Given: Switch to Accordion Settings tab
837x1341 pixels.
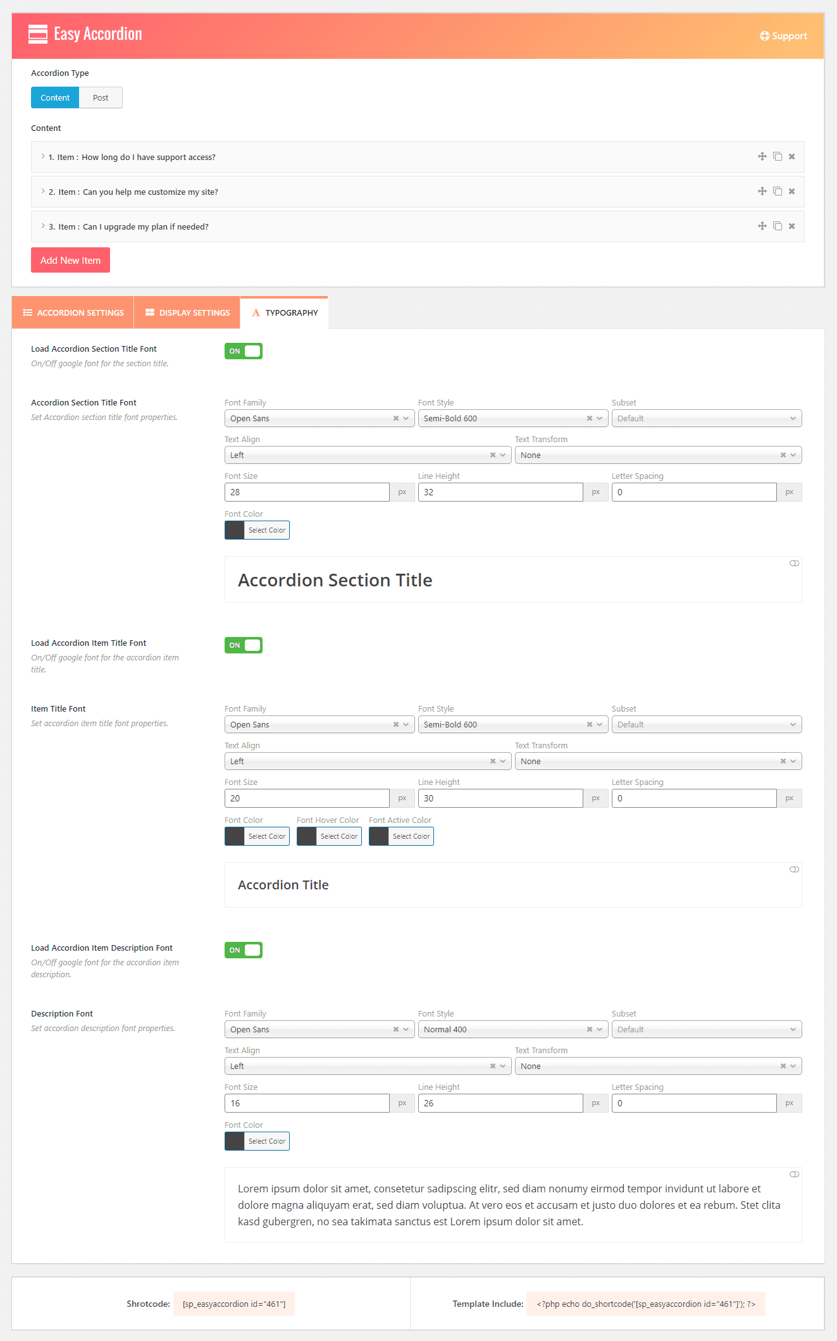Looking at the screenshot, I should (x=73, y=312).
